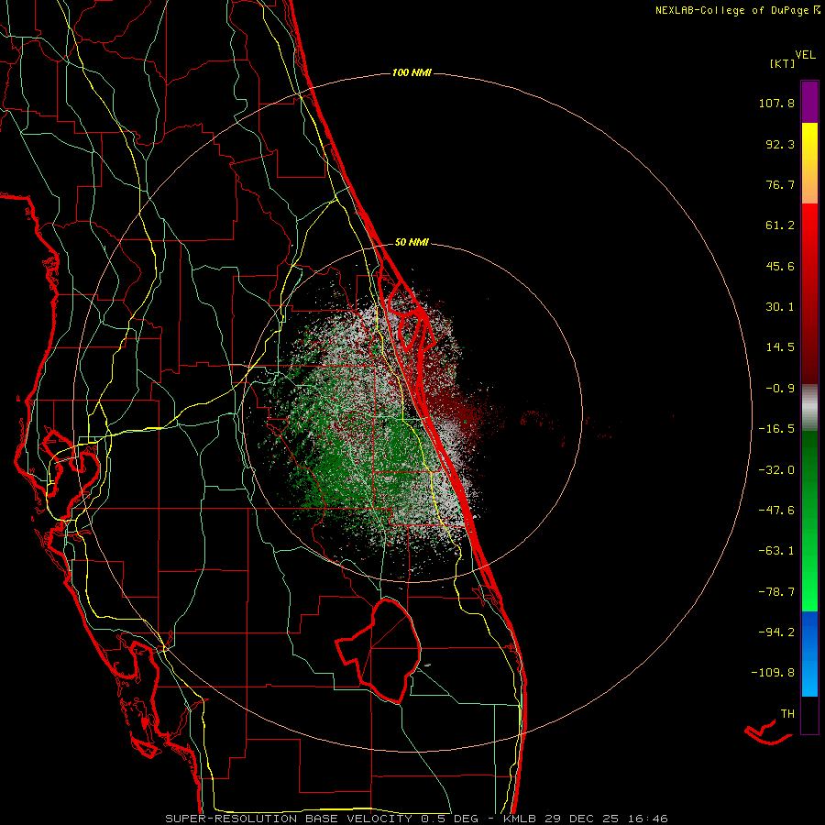The height and width of the screenshot is (825, 825).
Task: Select the 14.5 scale value
Action: pyautogui.click(x=780, y=347)
